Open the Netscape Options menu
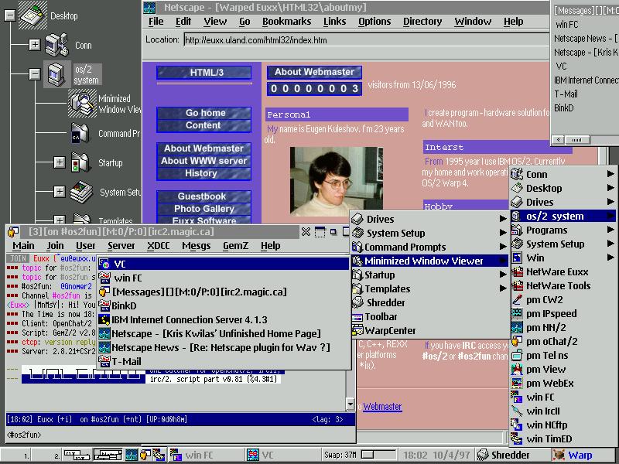619x464 pixels. (374, 22)
